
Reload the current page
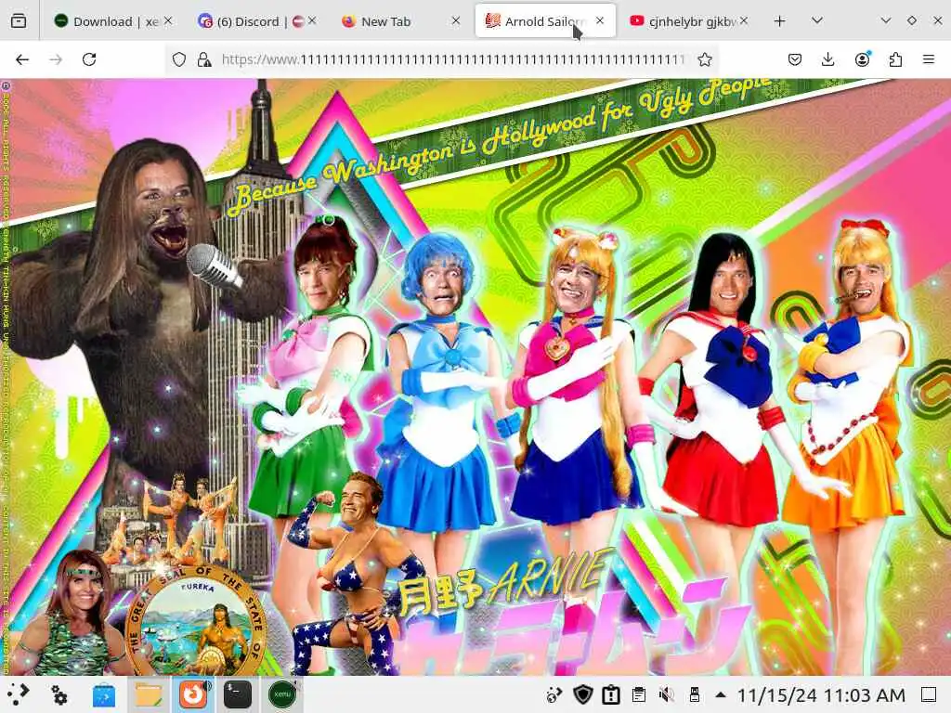[x=89, y=59]
